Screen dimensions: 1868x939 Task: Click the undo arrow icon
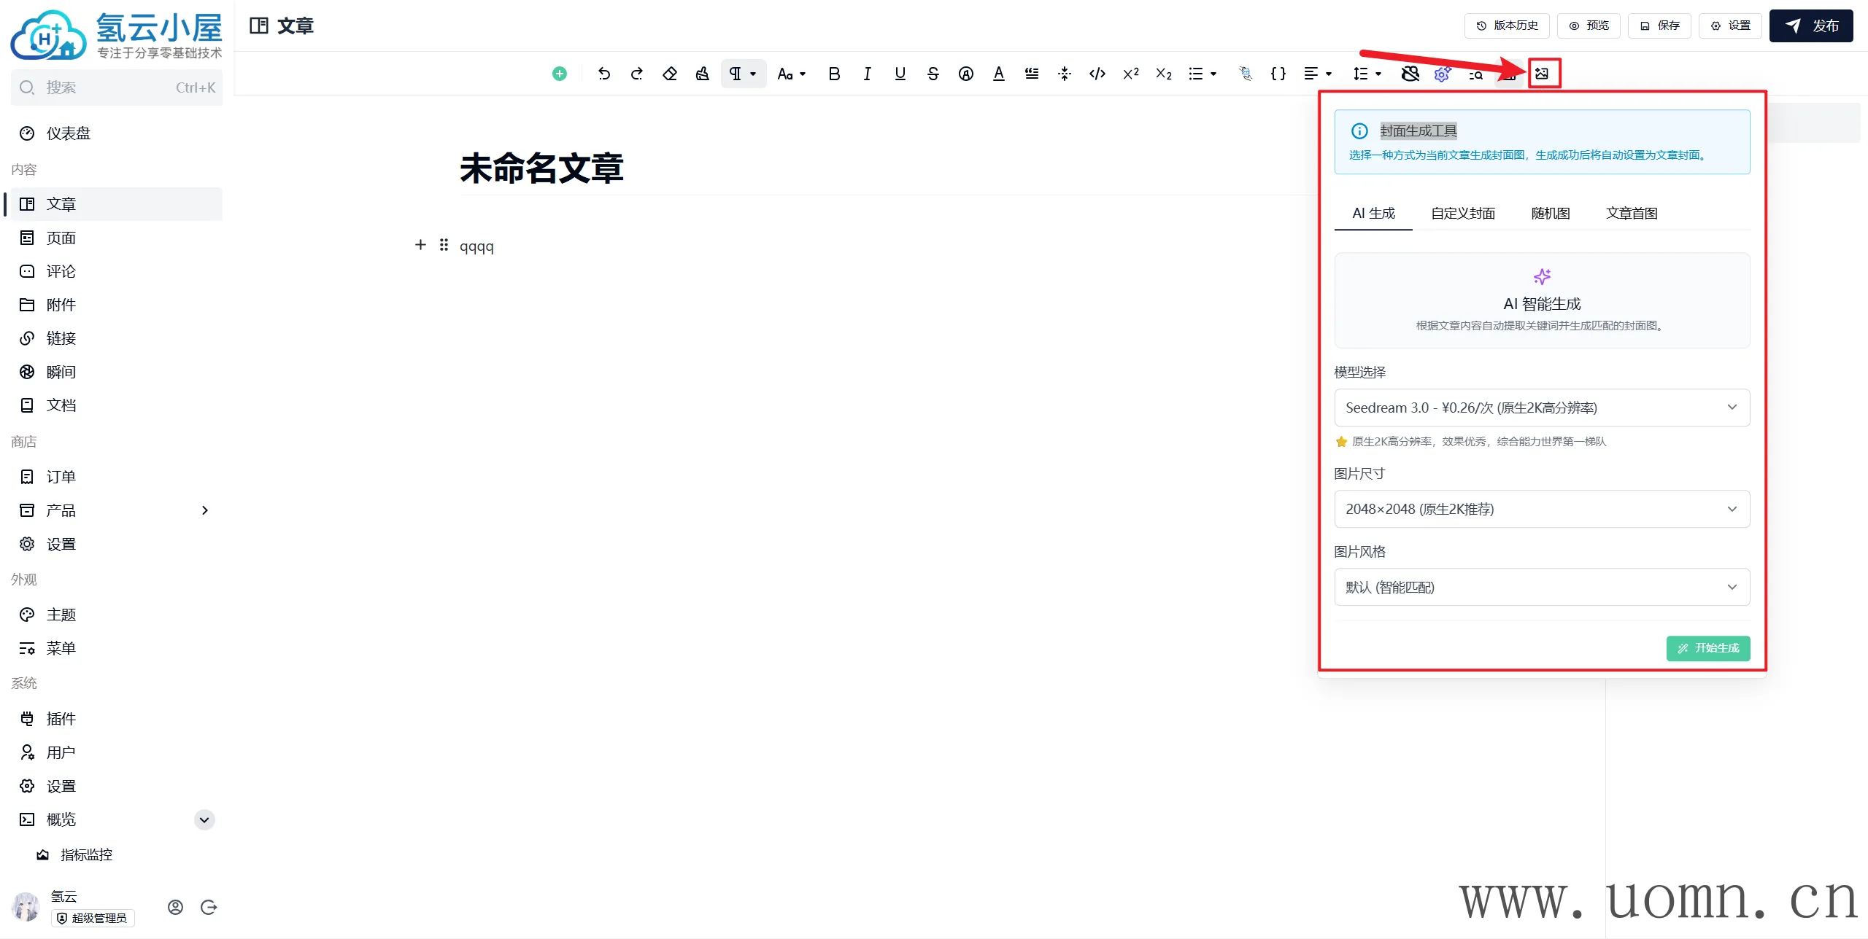point(603,74)
